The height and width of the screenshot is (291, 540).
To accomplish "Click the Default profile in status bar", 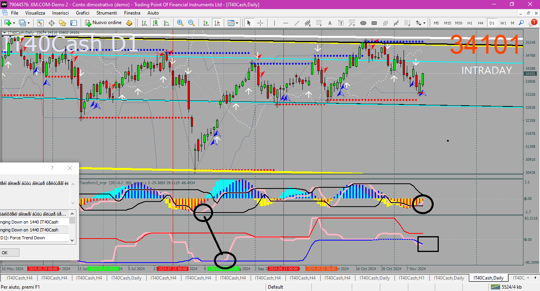I will pos(276,287).
